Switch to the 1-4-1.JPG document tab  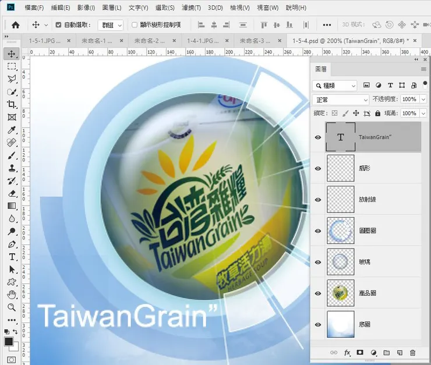coord(202,41)
